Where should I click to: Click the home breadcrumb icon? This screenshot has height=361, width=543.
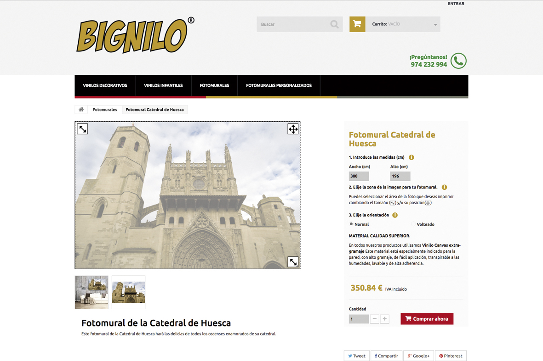click(x=81, y=110)
